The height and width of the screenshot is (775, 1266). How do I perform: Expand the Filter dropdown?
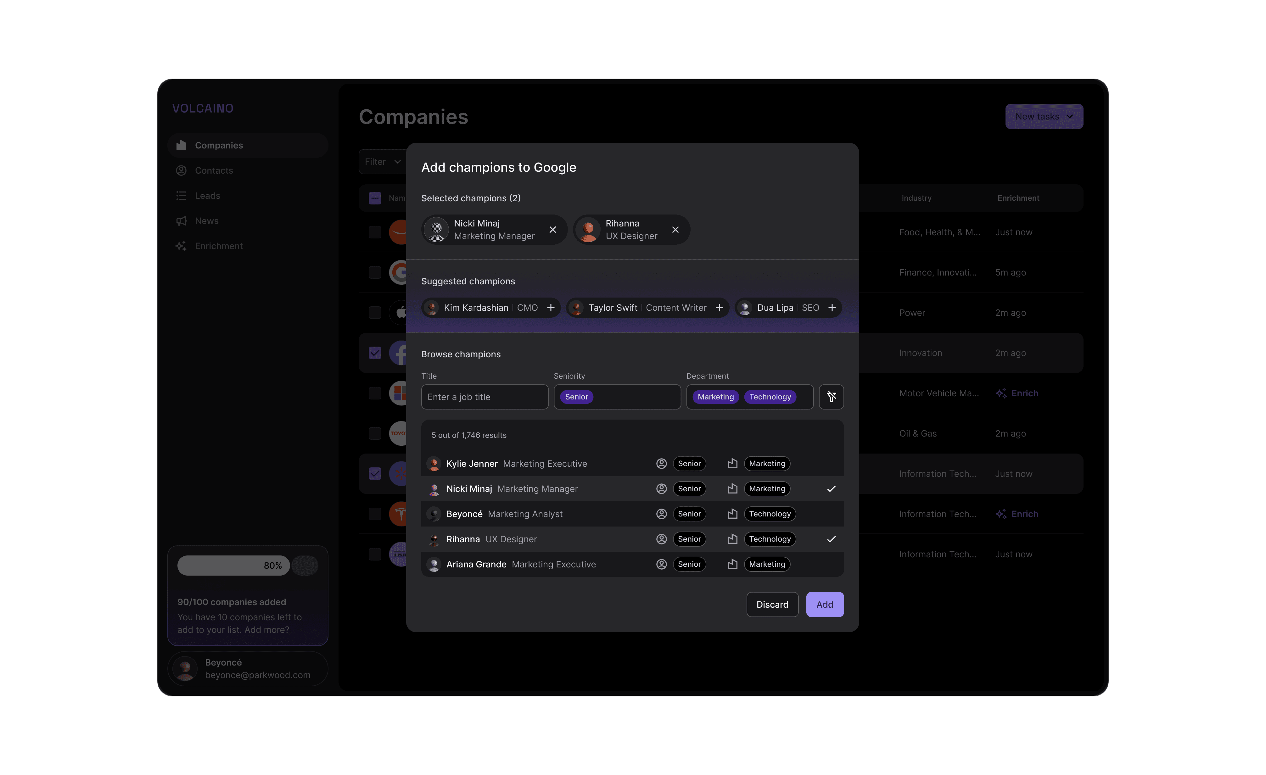(x=382, y=162)
